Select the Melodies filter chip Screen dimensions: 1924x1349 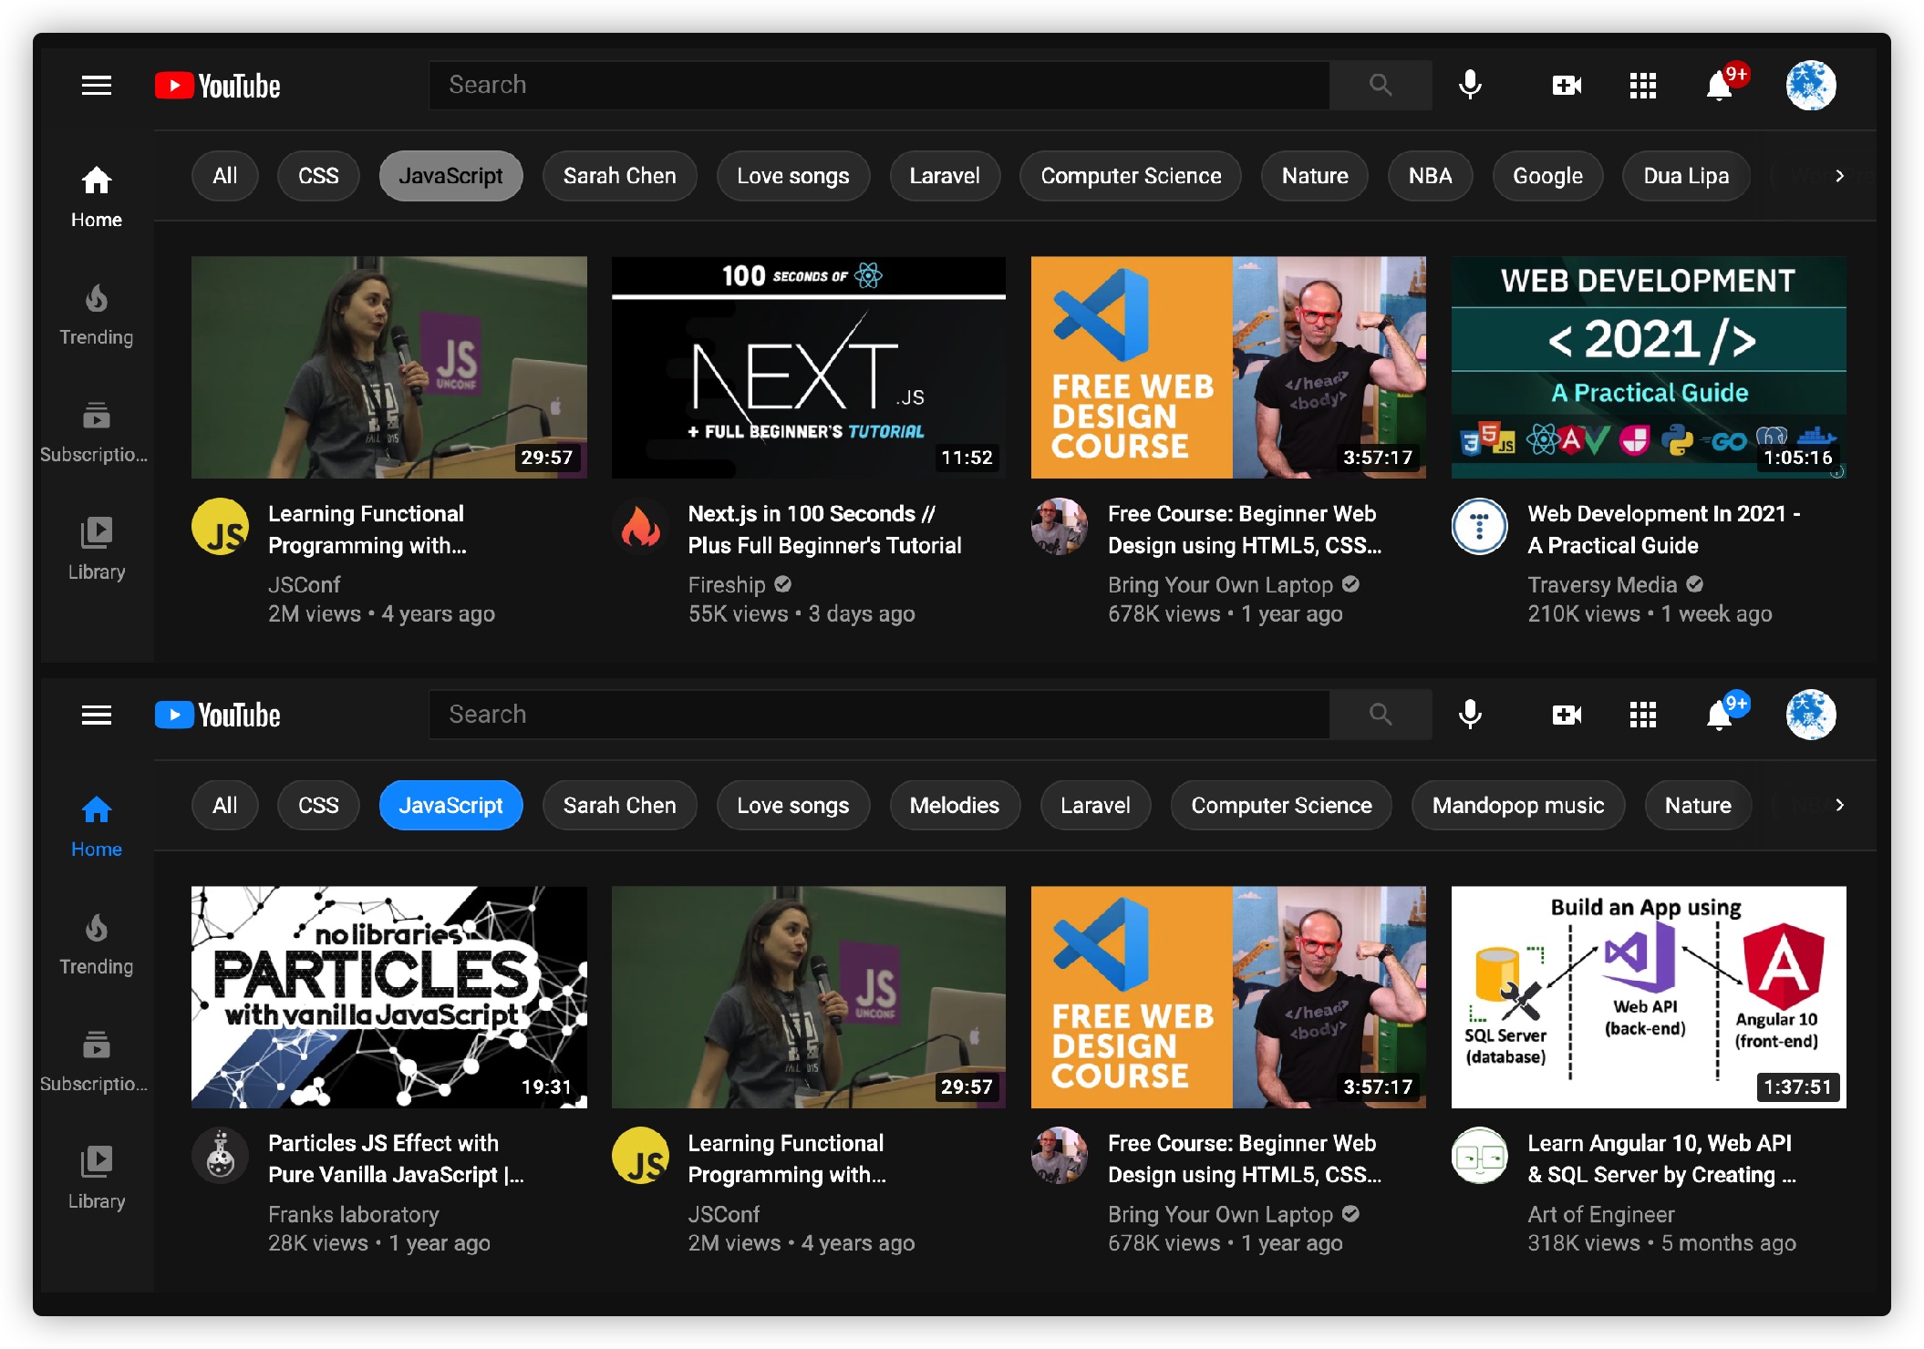click(x=955, y=806)
